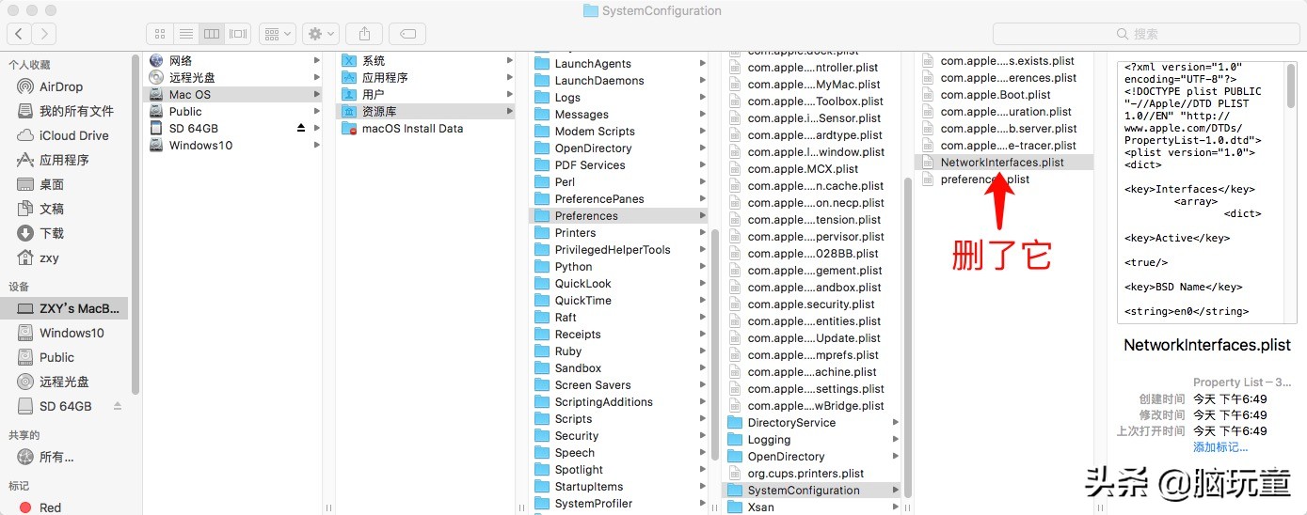Image resolution: width=1307 pixels, height=515 pixels.
Task: Expand the PreferencePanes folder arrow
Action: 703,199
